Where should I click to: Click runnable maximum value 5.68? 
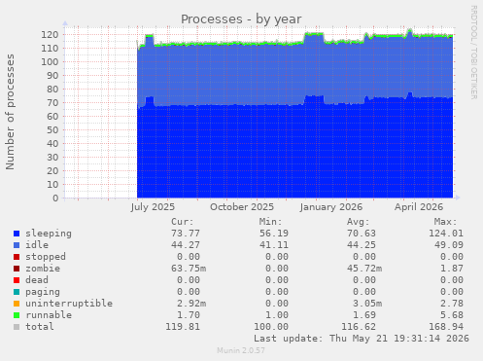click(x=452, y=315)
